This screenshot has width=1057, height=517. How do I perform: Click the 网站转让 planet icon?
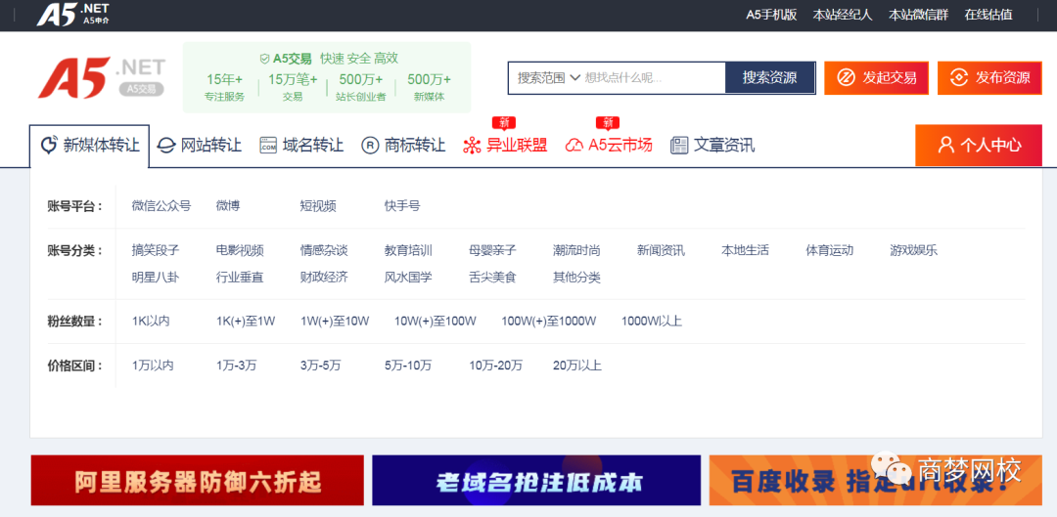coord(166,146)
